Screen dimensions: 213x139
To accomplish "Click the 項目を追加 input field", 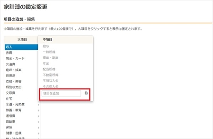I will click(x=61, y=94).
